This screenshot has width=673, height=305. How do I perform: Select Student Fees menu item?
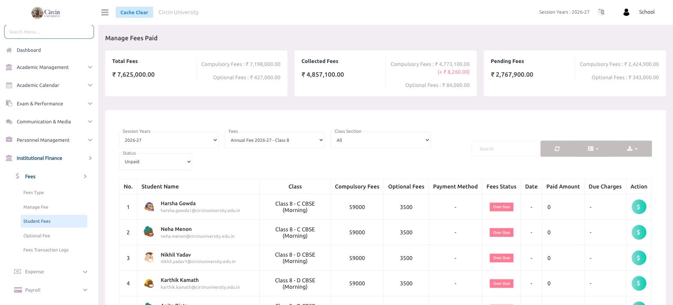pos(54,221)
